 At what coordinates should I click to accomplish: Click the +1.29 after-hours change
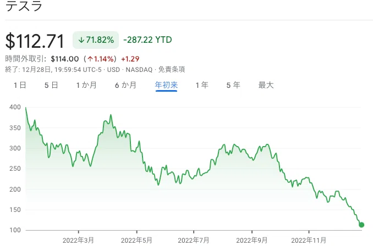130,59
